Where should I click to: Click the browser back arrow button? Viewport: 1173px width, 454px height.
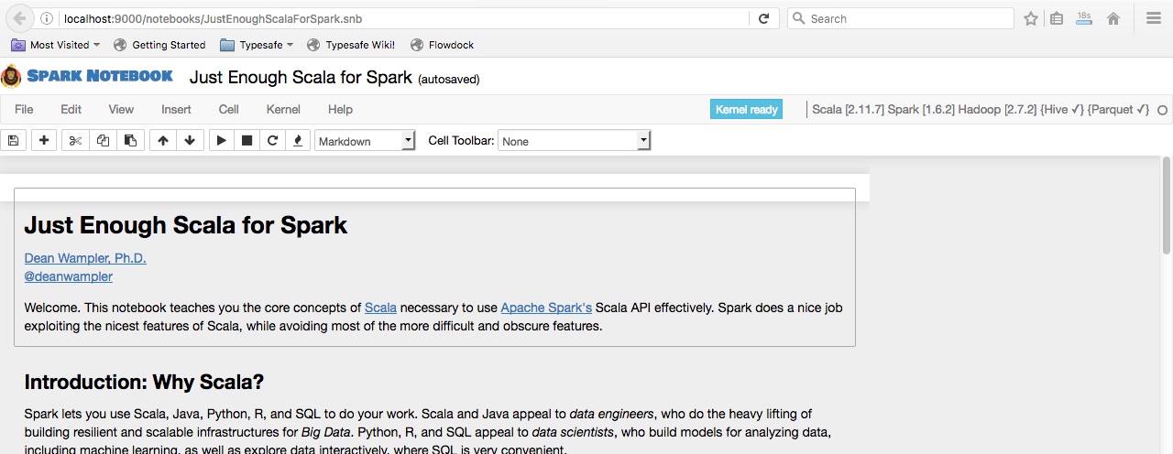[19, 18]
